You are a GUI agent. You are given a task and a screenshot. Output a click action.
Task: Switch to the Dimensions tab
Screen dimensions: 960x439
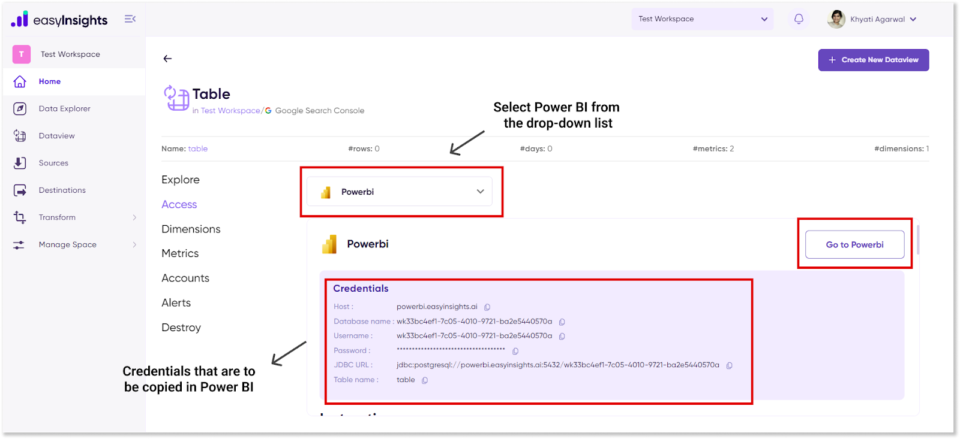click(x=191, y=229)
